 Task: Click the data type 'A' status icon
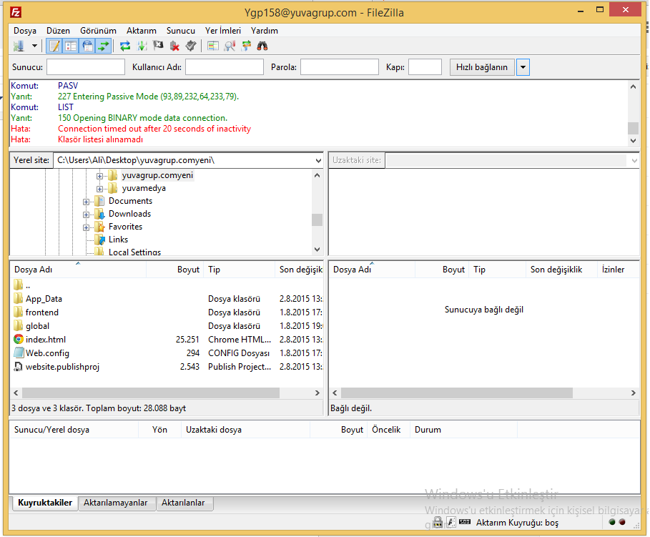pyautogui.click(x=451, y=522)
